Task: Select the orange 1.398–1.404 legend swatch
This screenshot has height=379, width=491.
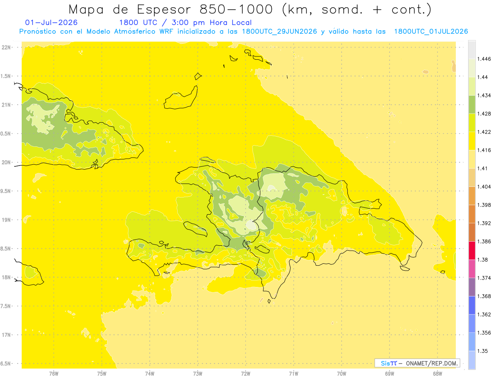Action: pyautogui.click(x=472, y=195)
